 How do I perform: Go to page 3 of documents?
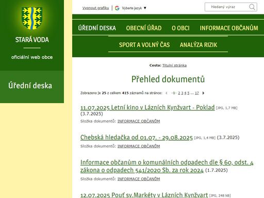[x=182, y=93]
